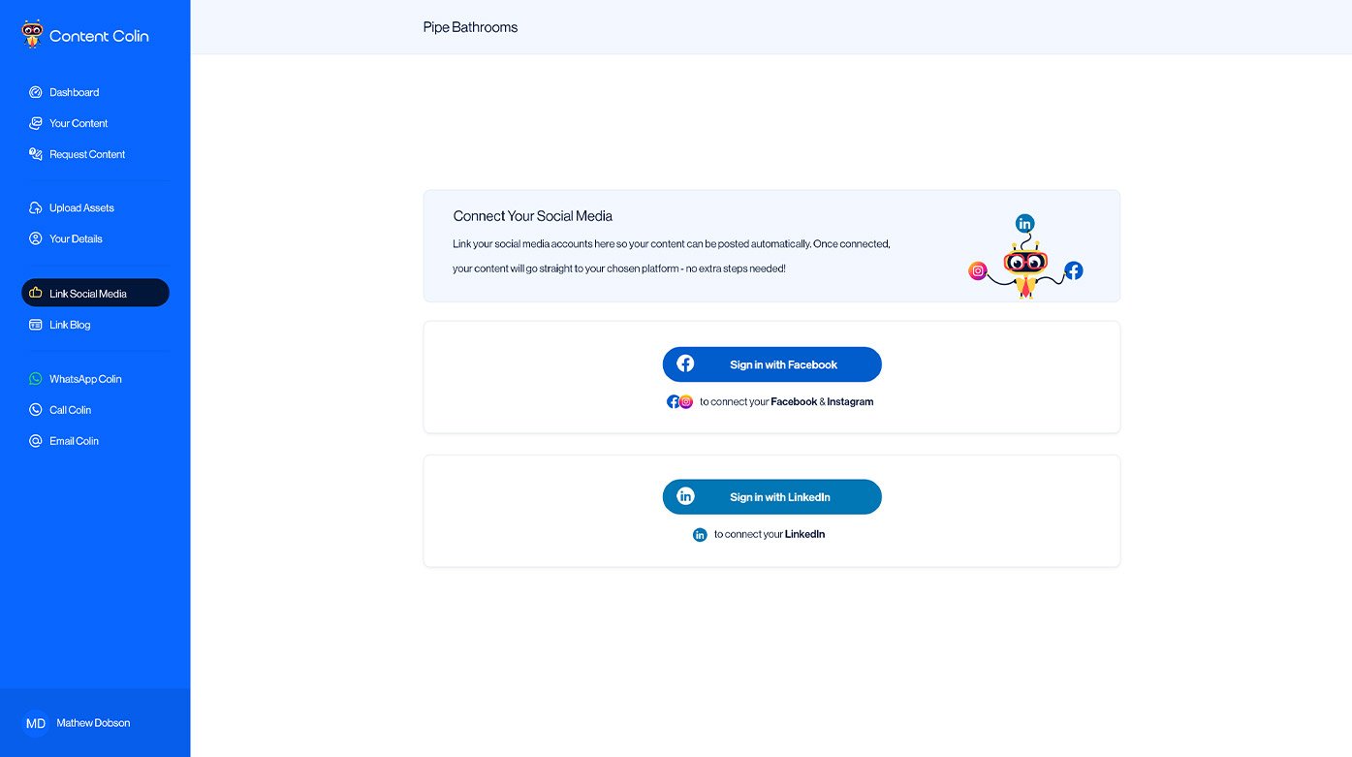Click the Content Colin owl logo
The height and width of the screenshot is (757, 1352).
32,34
